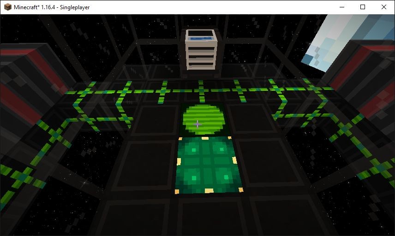
Task: Minimize the Minecraft window
Action: pos(341,7)
